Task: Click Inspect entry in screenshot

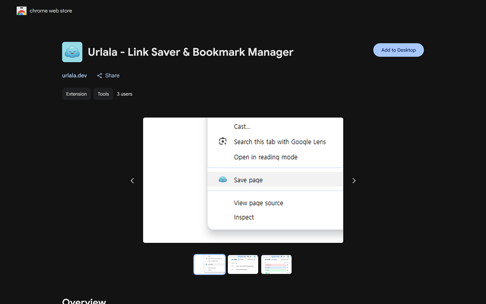Action: tap(244, 217)
